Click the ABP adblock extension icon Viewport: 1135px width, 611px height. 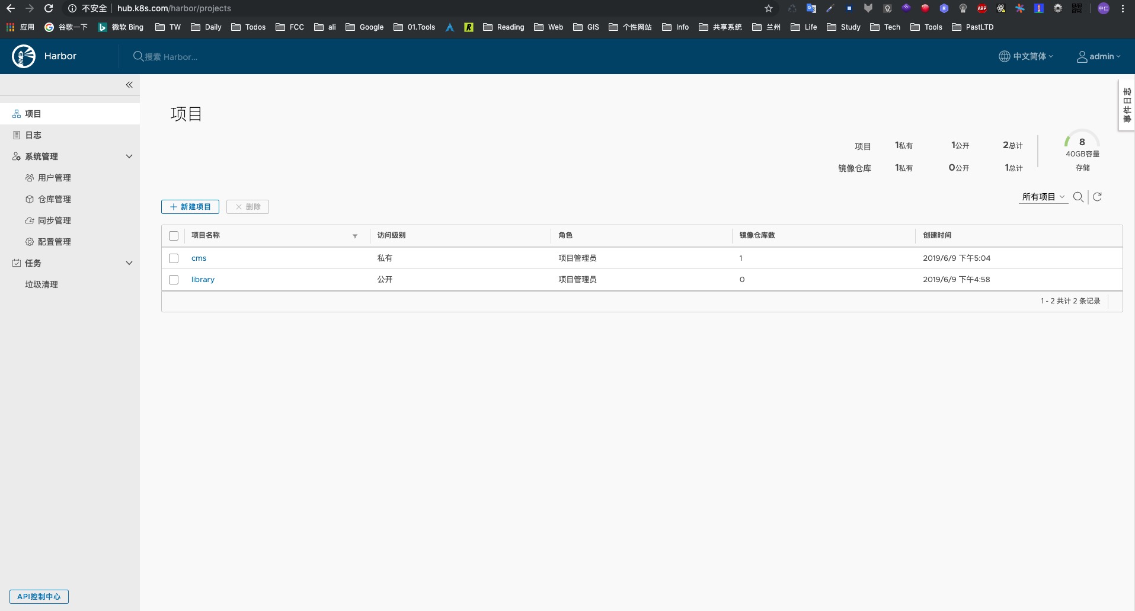(x=982, y=8)
